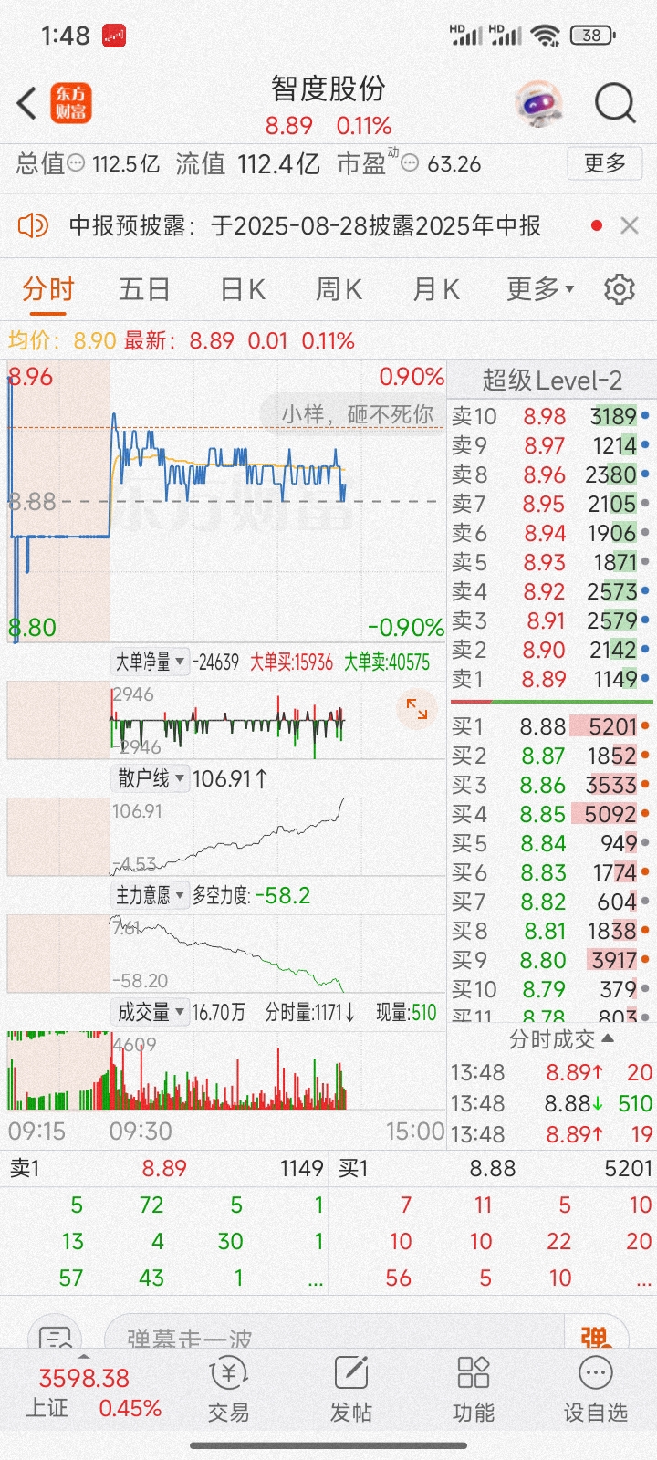The height and width of the screenshot is (1460, 657).
Task: Switch to the 日K tab
Action: [243, 289]
